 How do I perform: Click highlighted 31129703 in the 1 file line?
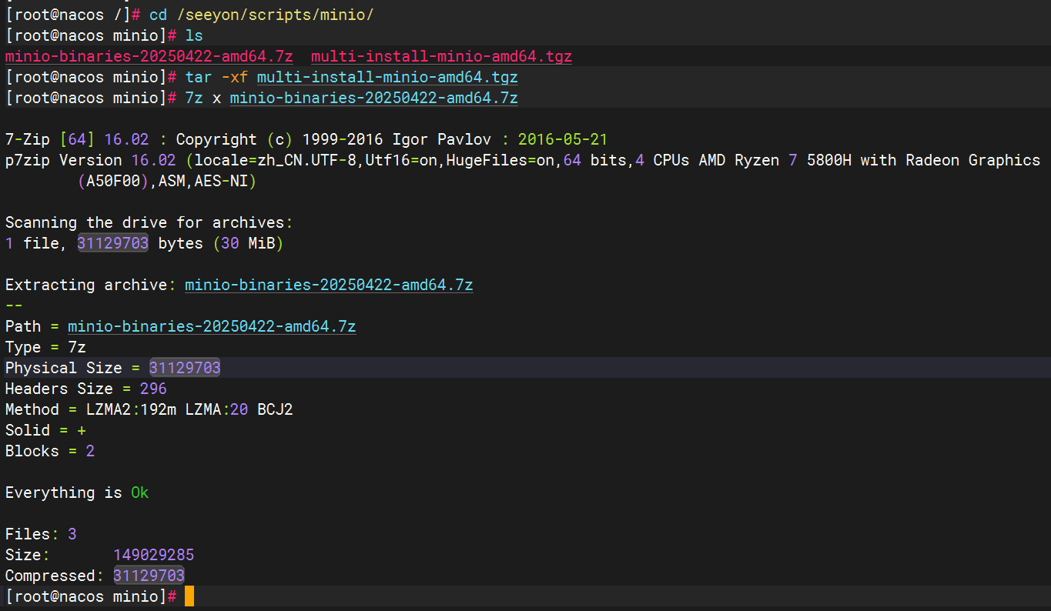point(112,243)
